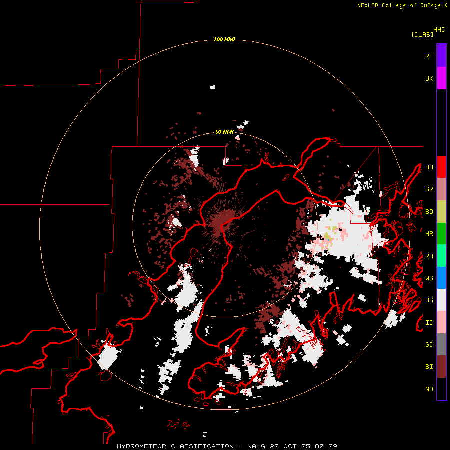Screen dimensions: 450x450
Task: Click the ND legend label
Action: [x=429, y=389]
